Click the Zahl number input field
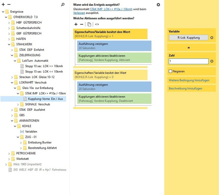Viewport: 219px width, 195px height. pos(189,61)
